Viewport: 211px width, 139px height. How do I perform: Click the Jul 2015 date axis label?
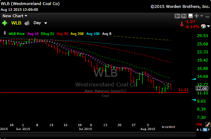coord(85,129)
